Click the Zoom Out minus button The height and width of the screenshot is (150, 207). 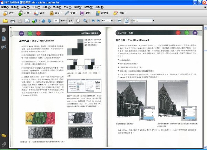pos(93,21)
